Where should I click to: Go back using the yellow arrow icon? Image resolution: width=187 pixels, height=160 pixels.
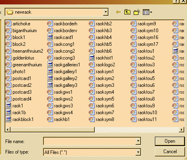[118, 12]
